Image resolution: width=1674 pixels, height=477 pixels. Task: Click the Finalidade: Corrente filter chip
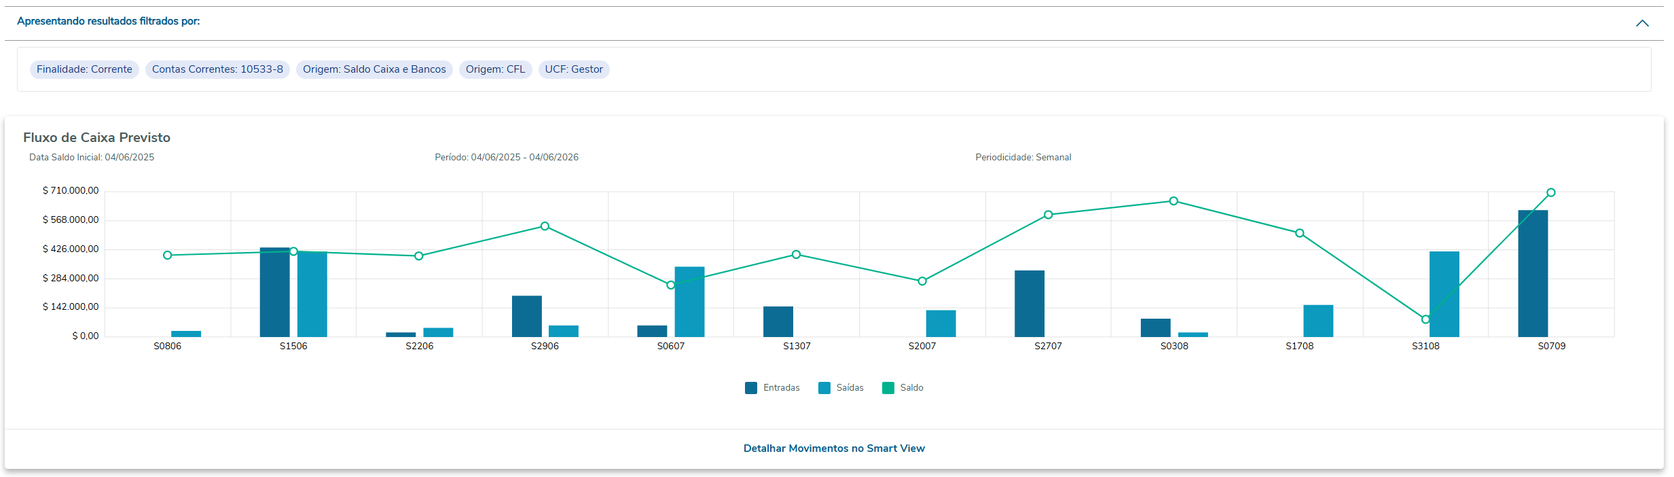point(84,69)
